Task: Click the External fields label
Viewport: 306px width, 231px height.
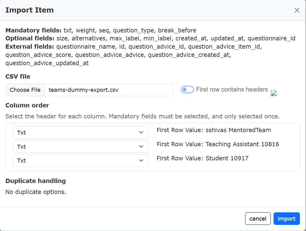Action: [x=30, y=47]
